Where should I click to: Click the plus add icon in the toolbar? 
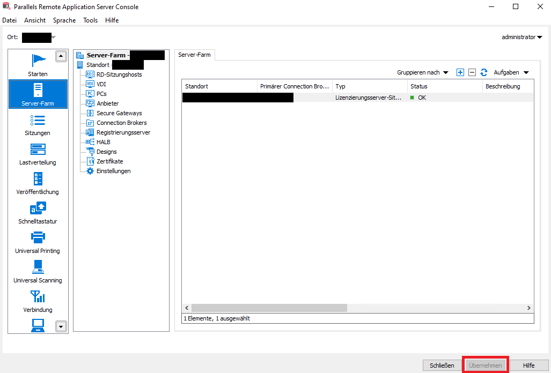pos(460,72)
